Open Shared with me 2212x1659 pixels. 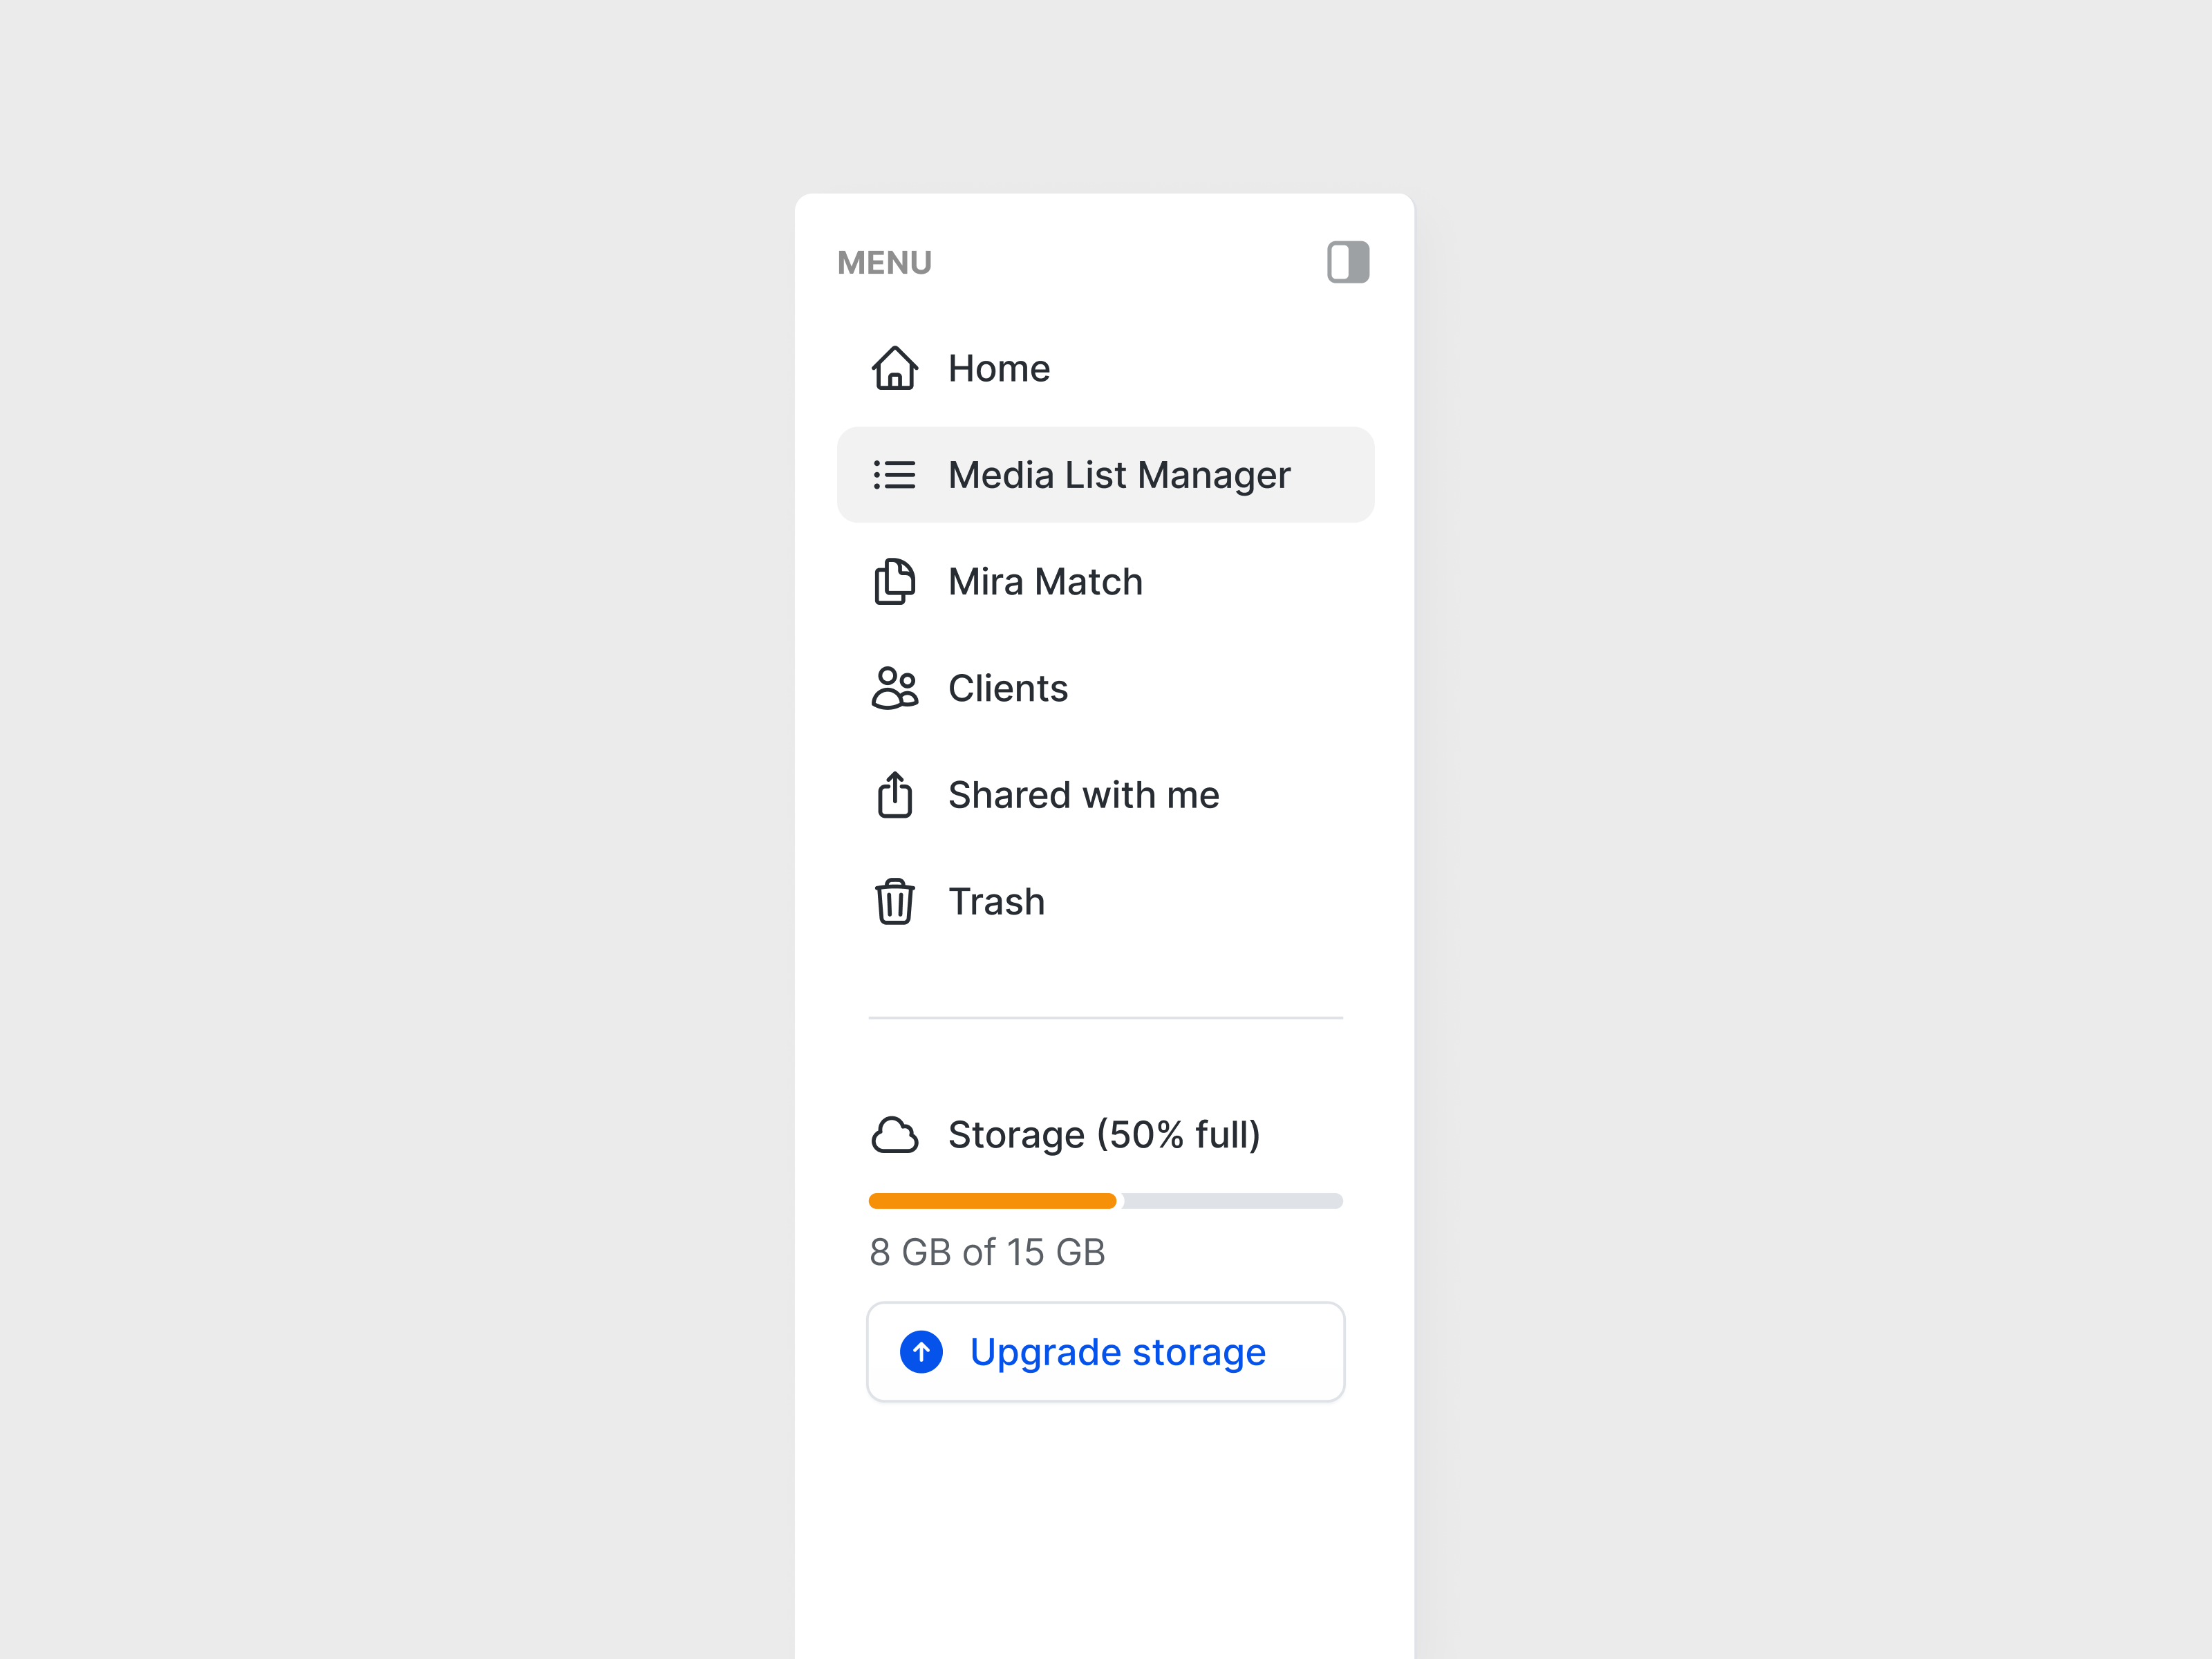click(x=1083, y=795)
